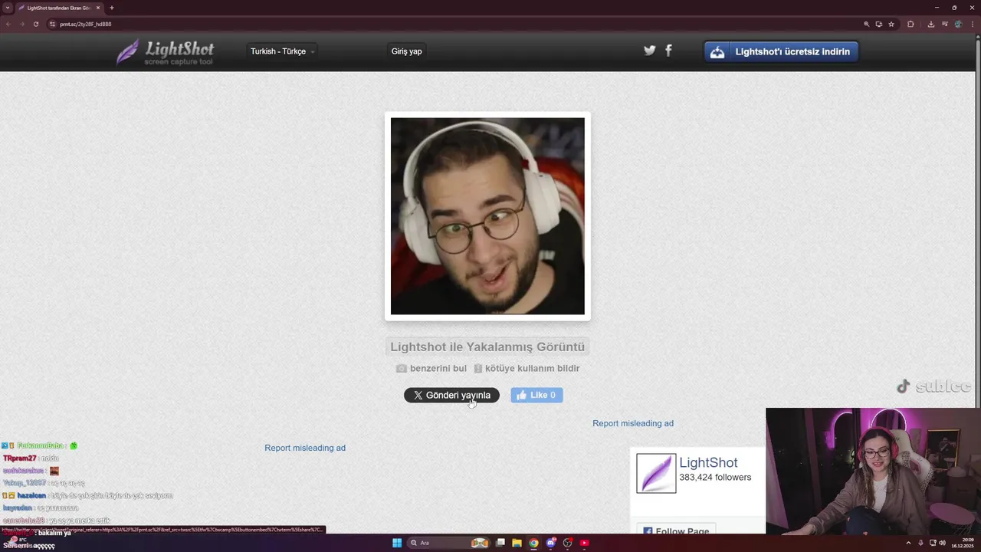Click the Report misleading ad link near chat overlay
The image size is (981, 552).
tap(305, 448)
